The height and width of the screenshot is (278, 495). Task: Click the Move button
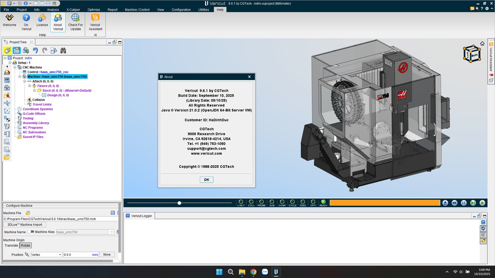click(107, 255)
